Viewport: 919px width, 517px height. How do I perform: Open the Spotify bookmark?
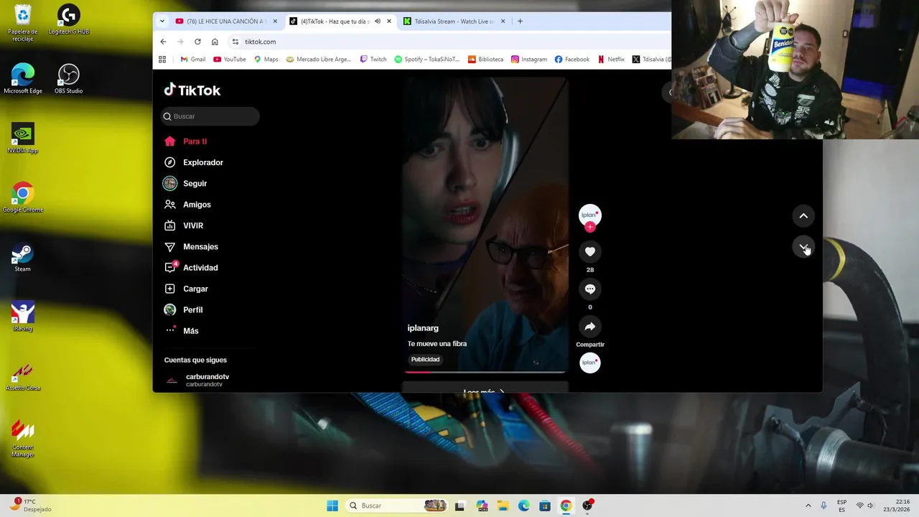pyautogui.click(x=427, y=60)
